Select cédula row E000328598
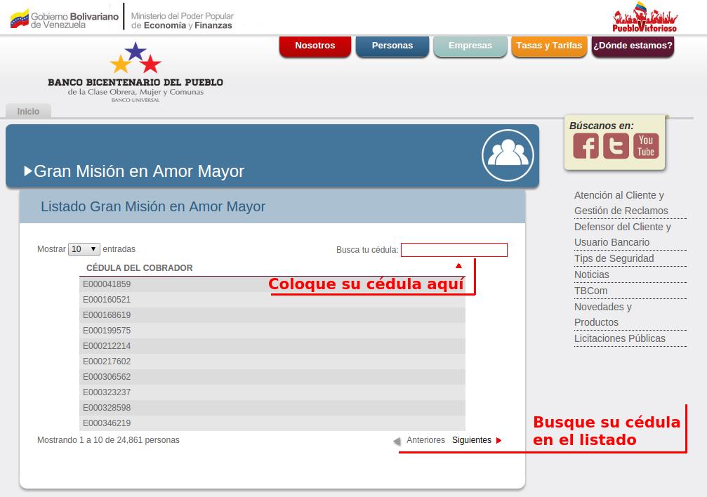 272,408
